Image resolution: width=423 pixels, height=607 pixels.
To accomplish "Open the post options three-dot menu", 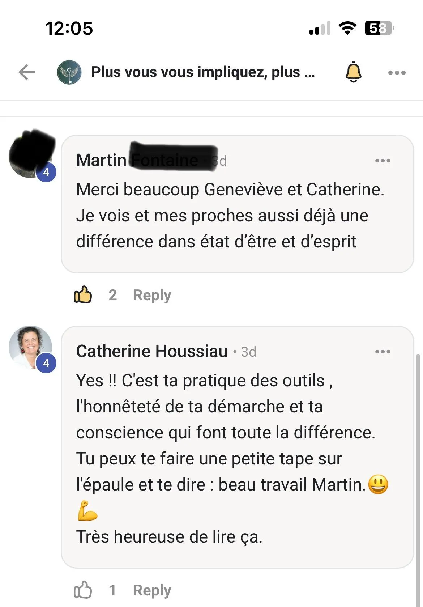I will (x=397, y=73).
